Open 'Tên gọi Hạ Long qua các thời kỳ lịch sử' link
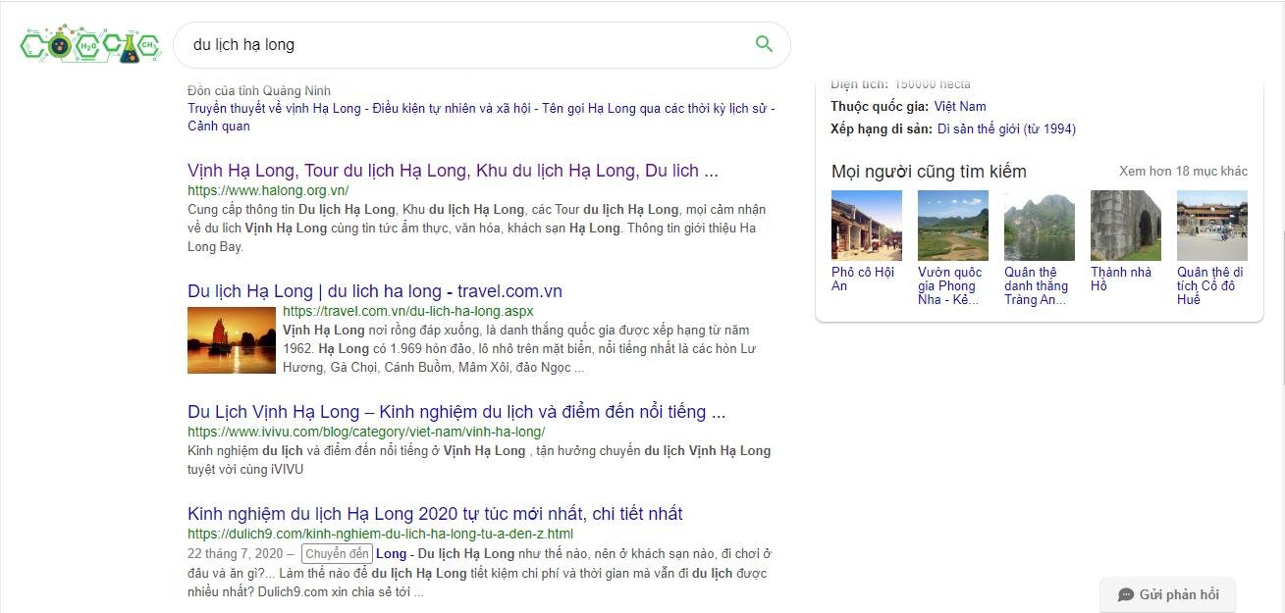 (x=653, y=108)
